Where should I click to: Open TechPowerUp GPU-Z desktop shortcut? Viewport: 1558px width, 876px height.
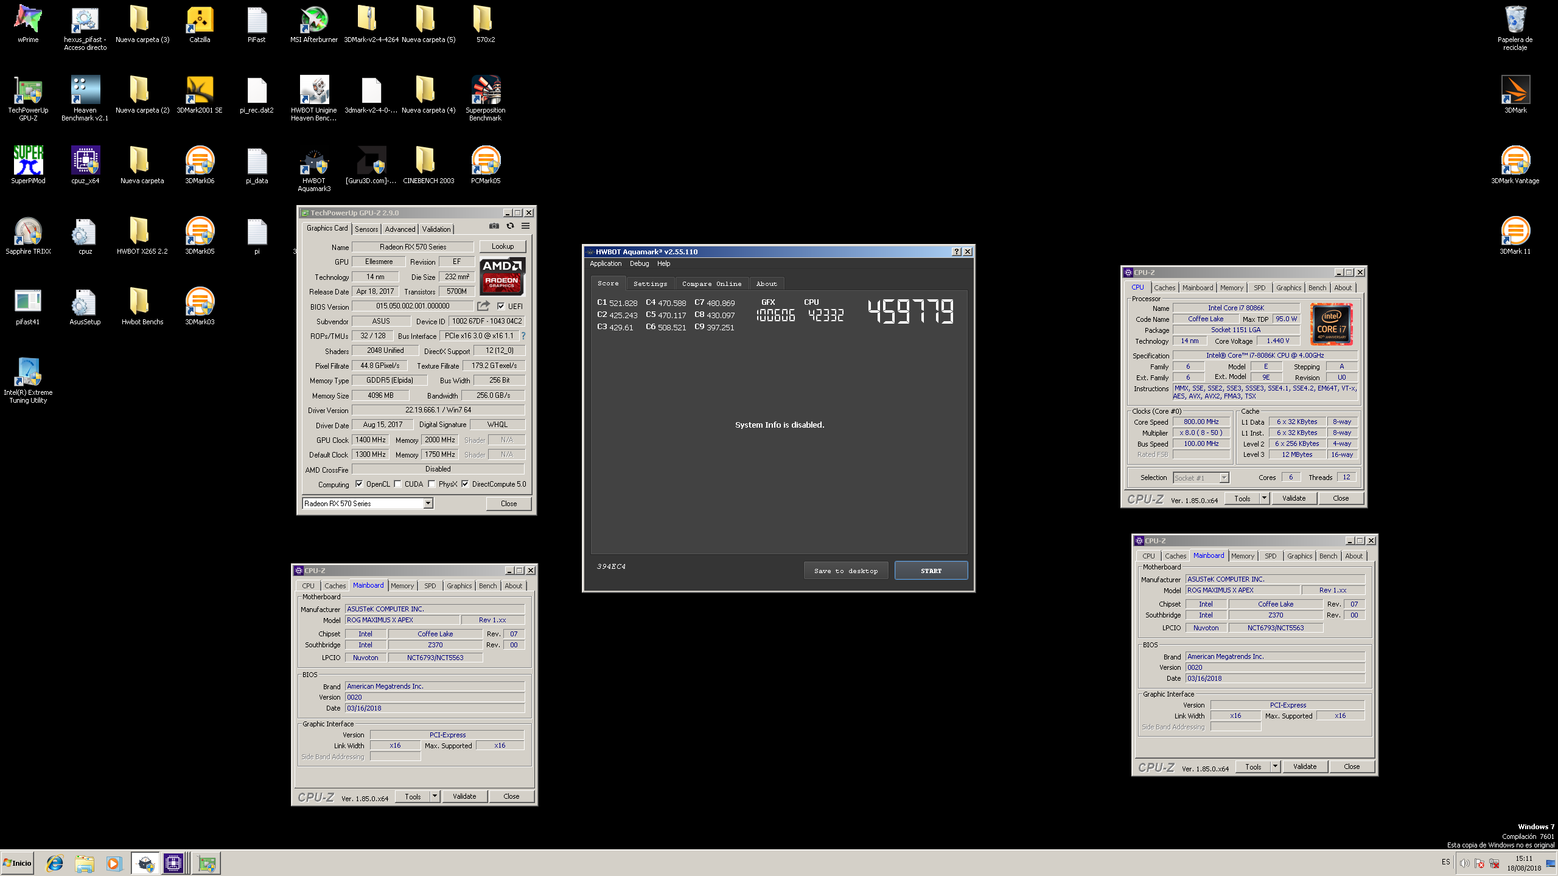pyautogui.click(x=28, y=98)
